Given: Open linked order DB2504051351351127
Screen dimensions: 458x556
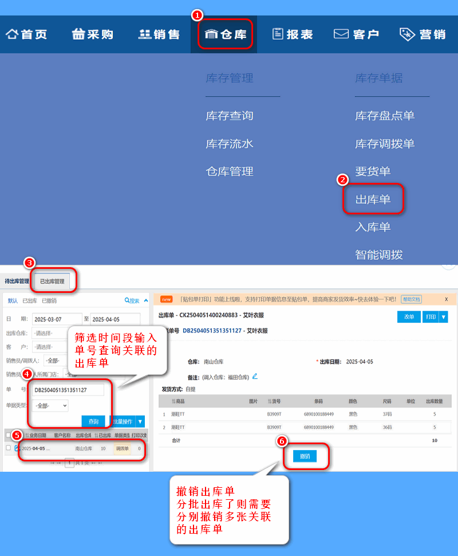Looking at the screenshot, I should coord(212,331).
